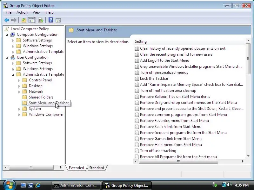Open the File menu
254x190 pixels.
tap(9, 12)
